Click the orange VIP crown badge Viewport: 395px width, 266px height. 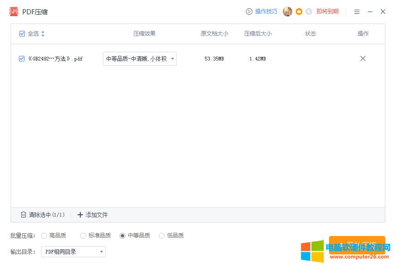pyautogui.click(x=299, y=12)
